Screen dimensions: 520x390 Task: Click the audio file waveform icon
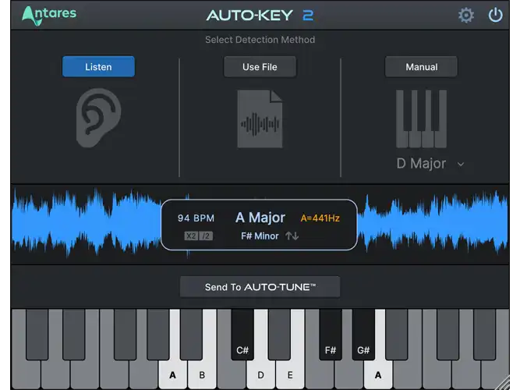(x=260, y=119)
